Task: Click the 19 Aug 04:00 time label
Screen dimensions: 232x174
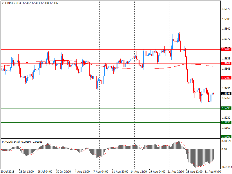Action: 157,172
